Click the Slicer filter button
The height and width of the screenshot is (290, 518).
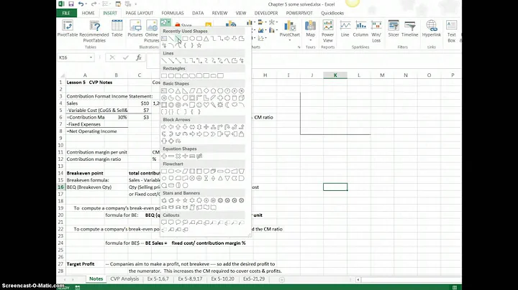click(x=394, y=29)
